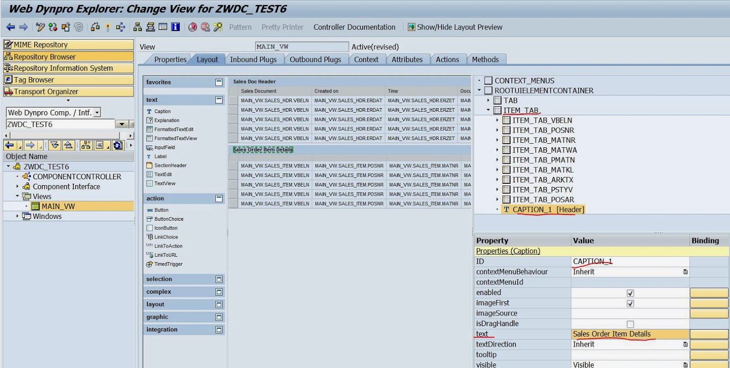Click the text property value field
This screenshot has width=730, height=368.
[630, 334]
